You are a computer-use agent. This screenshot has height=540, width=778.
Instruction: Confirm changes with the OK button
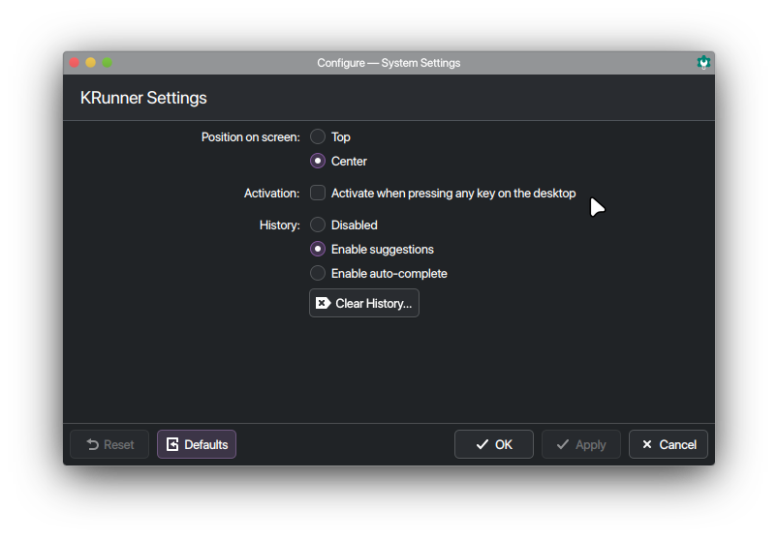tap(494, 444)
